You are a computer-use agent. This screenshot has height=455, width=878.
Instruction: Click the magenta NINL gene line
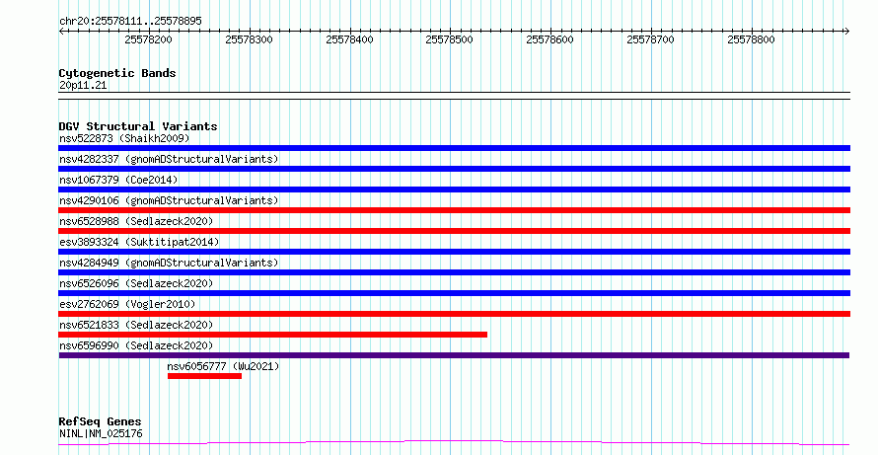point(454,443)
